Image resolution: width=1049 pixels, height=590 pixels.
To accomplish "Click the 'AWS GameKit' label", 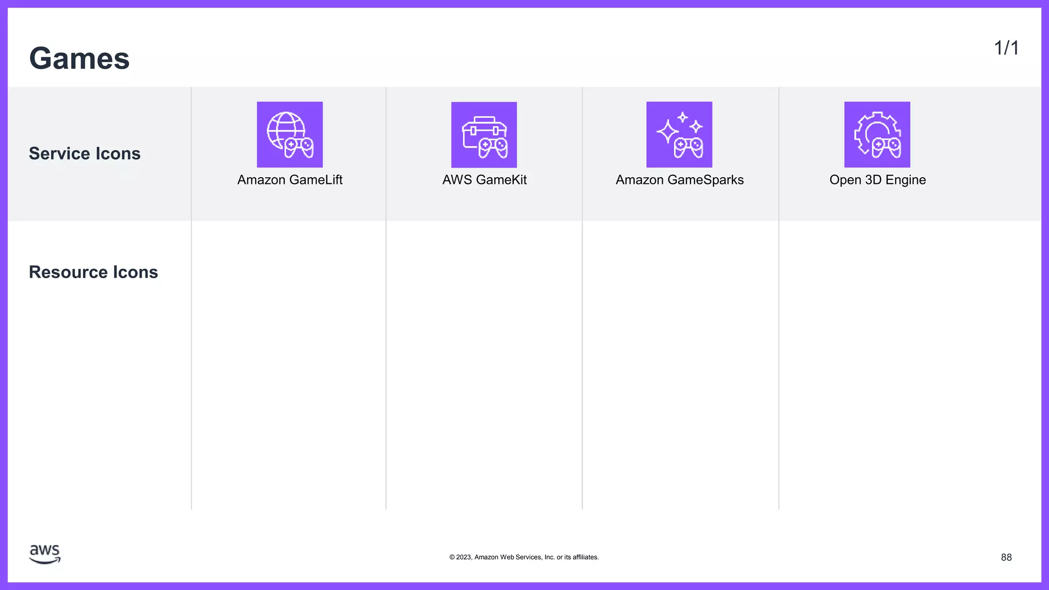I will pos(485,180).
